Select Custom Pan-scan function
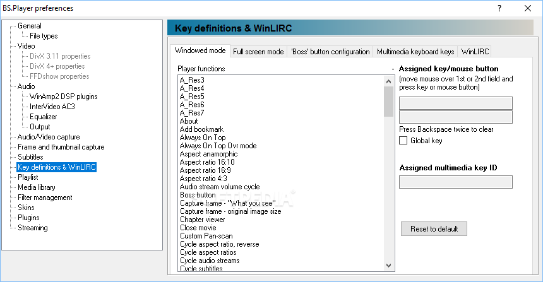543x282 pixels. [x=206, y=236]
